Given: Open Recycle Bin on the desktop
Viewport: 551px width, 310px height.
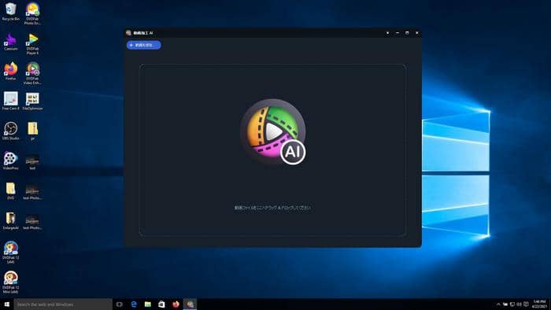Looking at the screenshot, I should pos(10,12).
